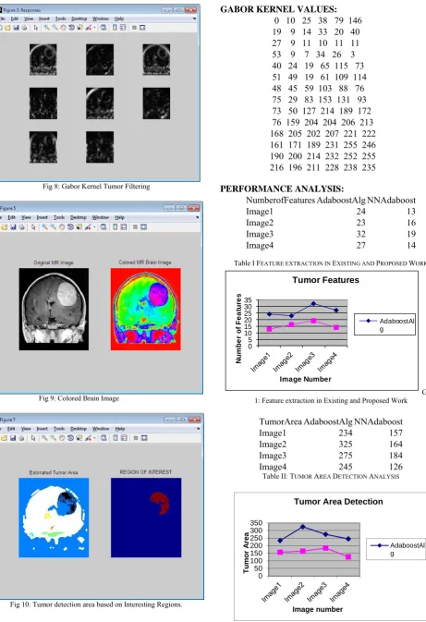Rotate 3D tool in Figure 3 toolbar
Viewport: 426px width, 622px height.
point(71,28)
